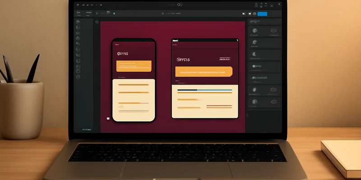
Task: Select the seventh tool in the left sidebar
Action: tap(78, 55)
